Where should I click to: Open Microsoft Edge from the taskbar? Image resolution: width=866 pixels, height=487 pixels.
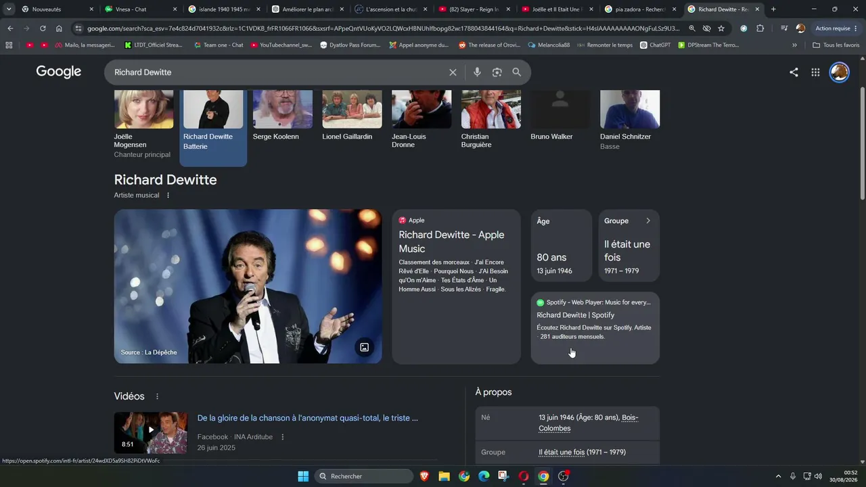[484, 476]
